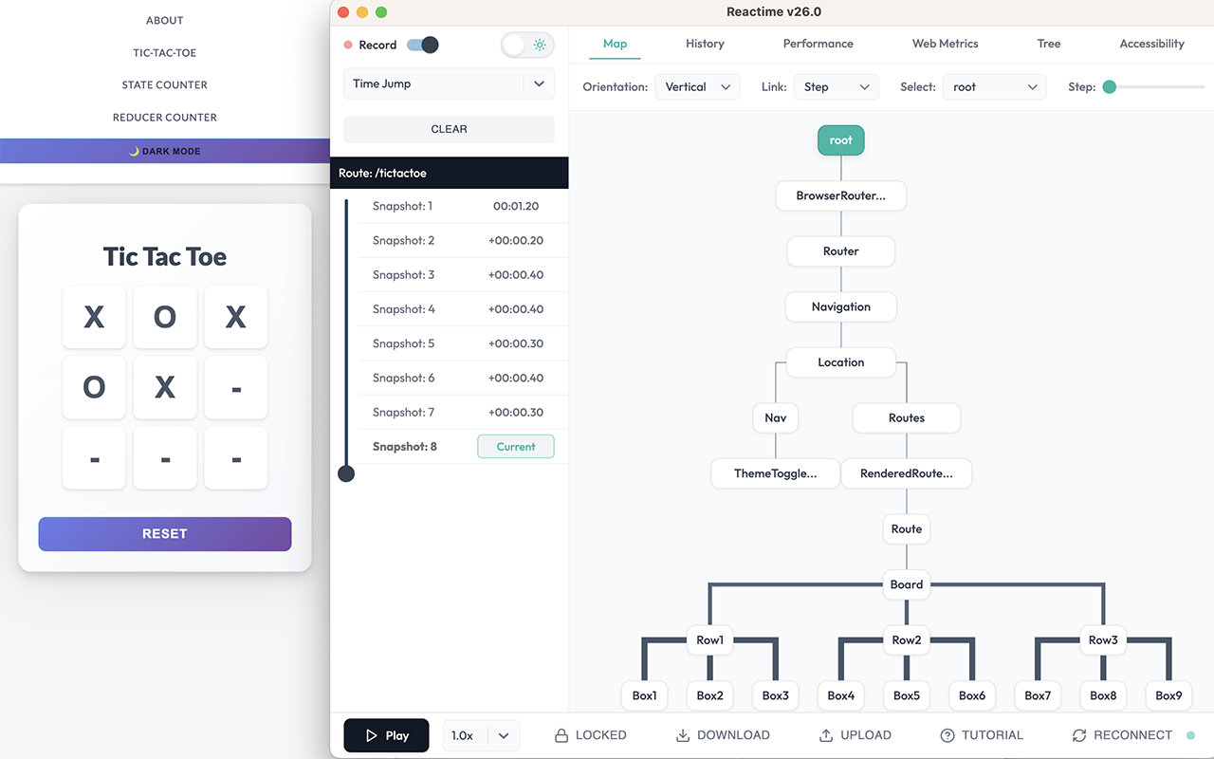Select the BrowserRouter... node
Image resolution: width=1214 pixels, height=759 pixels.
(x=841, y=196)
